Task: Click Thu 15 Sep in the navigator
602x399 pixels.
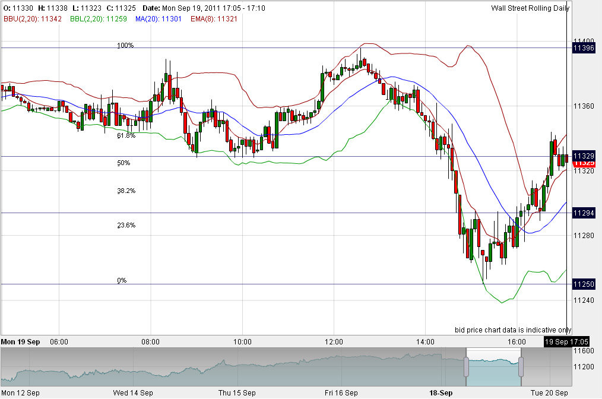Action: tap(237, 393)
